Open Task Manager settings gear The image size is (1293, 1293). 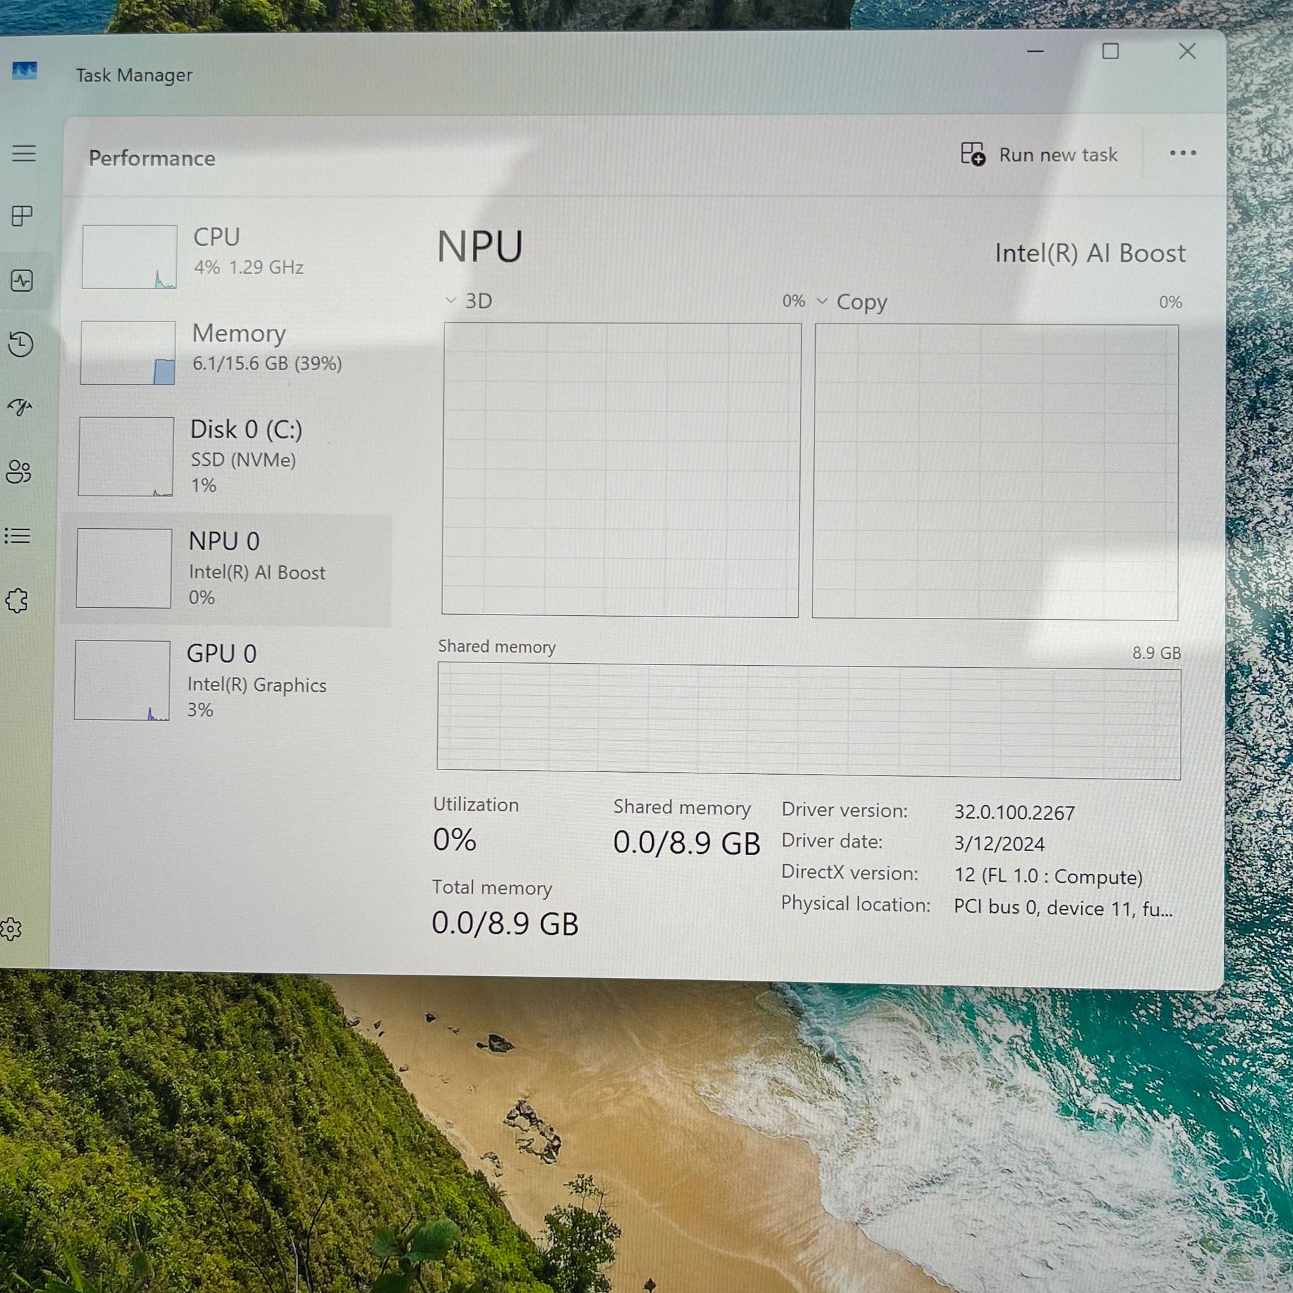click(x=11, y=929)
